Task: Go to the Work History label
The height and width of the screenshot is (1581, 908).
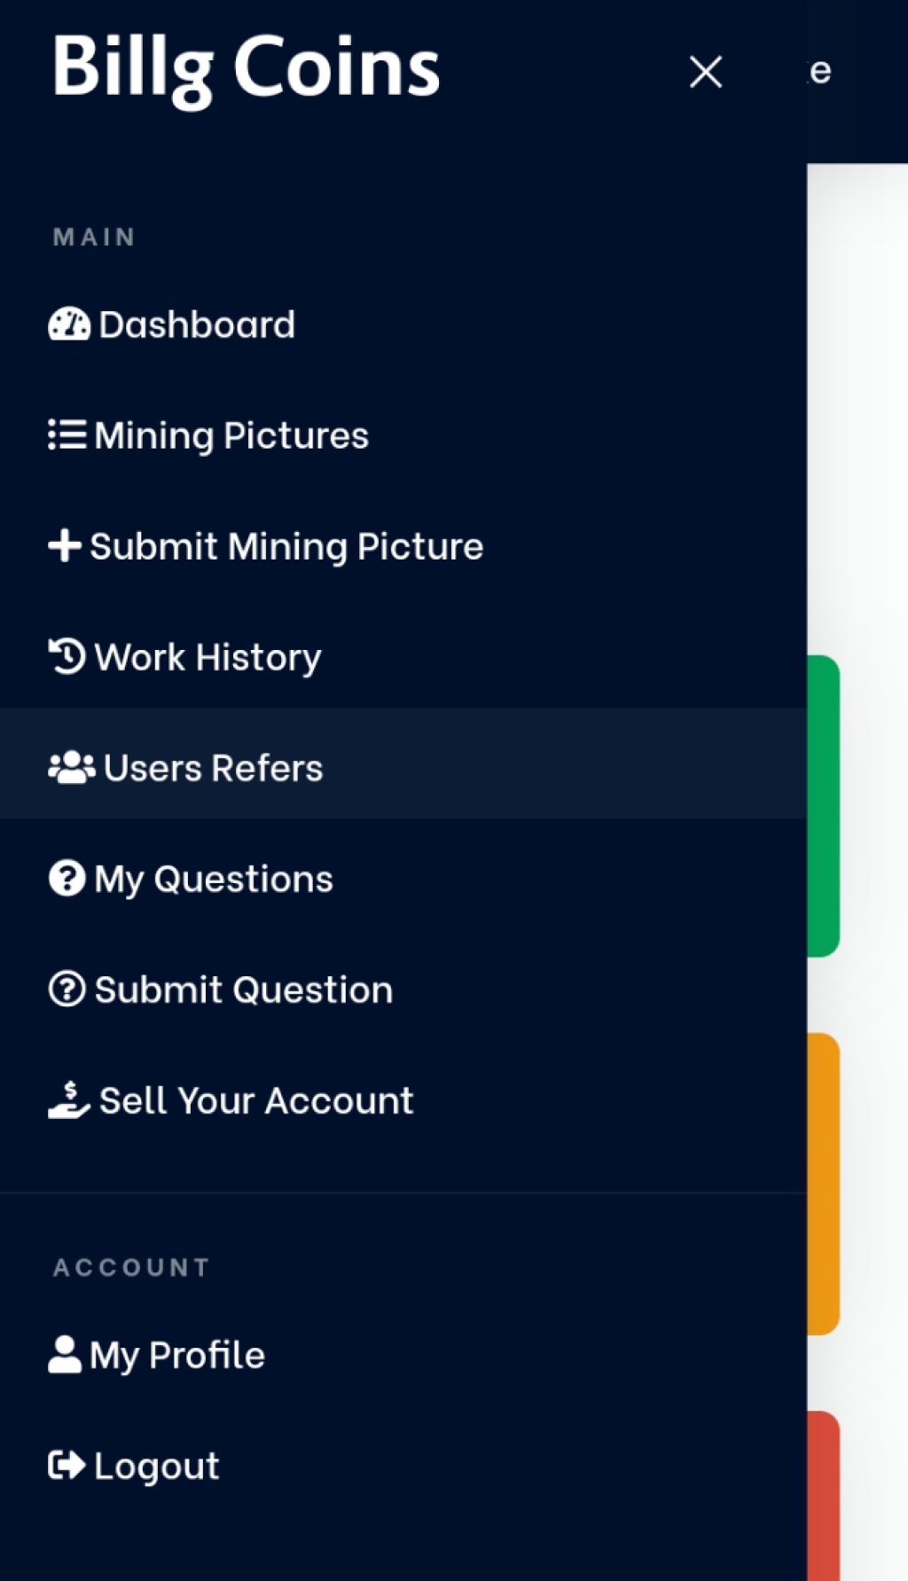Action: (208, 658)
